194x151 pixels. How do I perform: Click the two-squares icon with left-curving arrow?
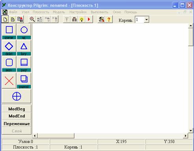[x=47, y=19]
